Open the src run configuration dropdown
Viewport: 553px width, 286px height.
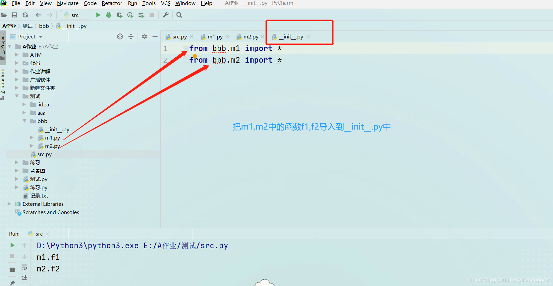[x=76, y=15]
